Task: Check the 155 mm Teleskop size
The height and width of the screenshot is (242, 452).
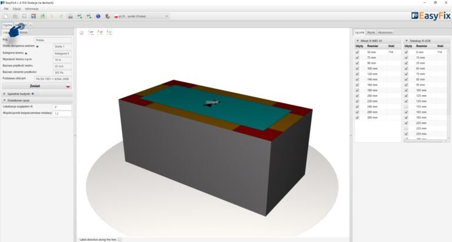Action: 407,107
